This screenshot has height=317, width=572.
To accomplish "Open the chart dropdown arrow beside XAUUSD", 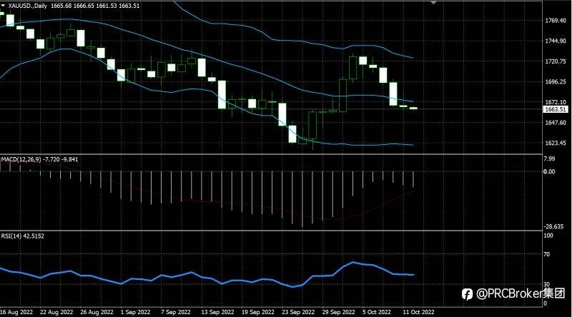I will tap(3, 6).
